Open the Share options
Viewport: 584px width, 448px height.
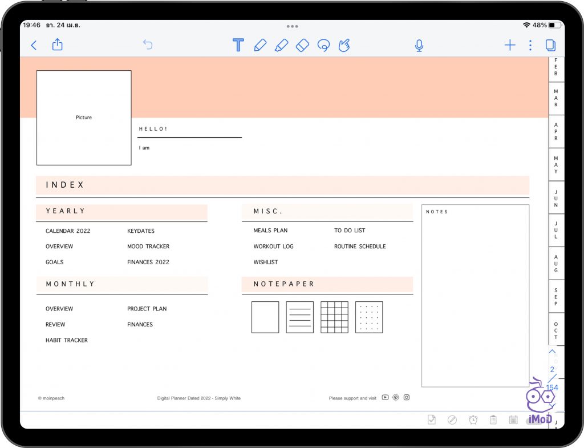pyautogui.click(x=57, y=45)
